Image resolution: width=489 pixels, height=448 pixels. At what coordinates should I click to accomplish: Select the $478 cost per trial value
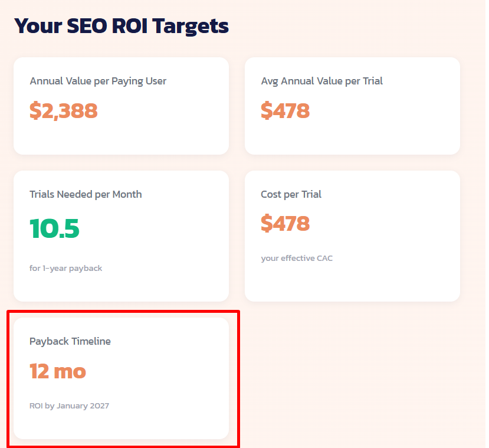[x=285, y=223]
